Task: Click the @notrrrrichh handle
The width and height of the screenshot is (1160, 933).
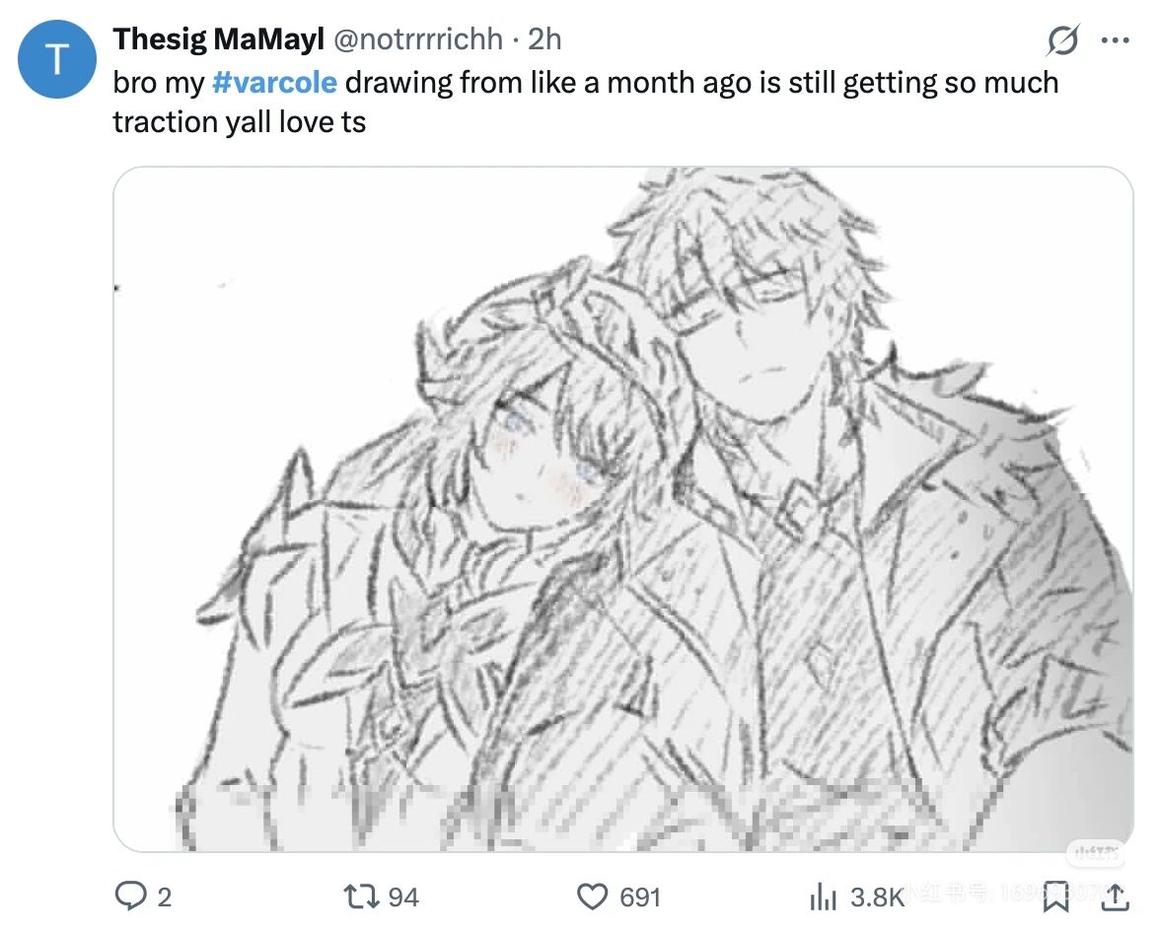Action: 418,39
